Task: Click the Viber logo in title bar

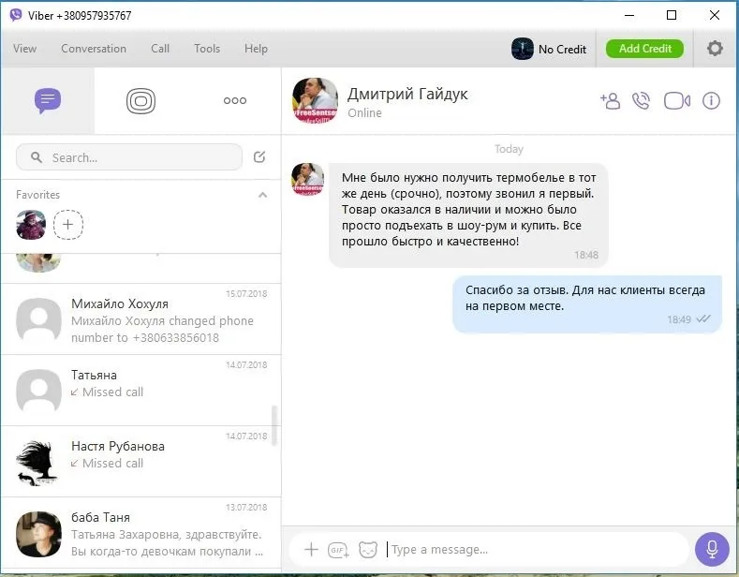Action: point(16,15)
